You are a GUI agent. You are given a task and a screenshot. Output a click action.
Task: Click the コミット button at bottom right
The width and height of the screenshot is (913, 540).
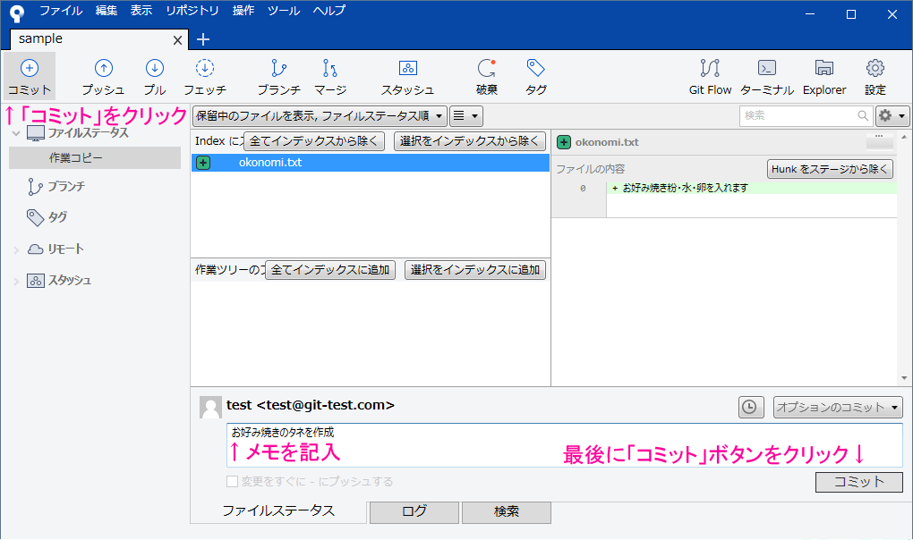click(858, 482)
